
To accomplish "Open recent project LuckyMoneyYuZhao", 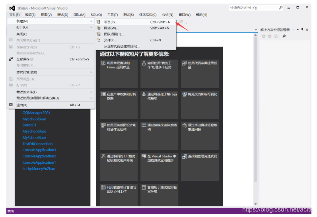I will (39, 169).
